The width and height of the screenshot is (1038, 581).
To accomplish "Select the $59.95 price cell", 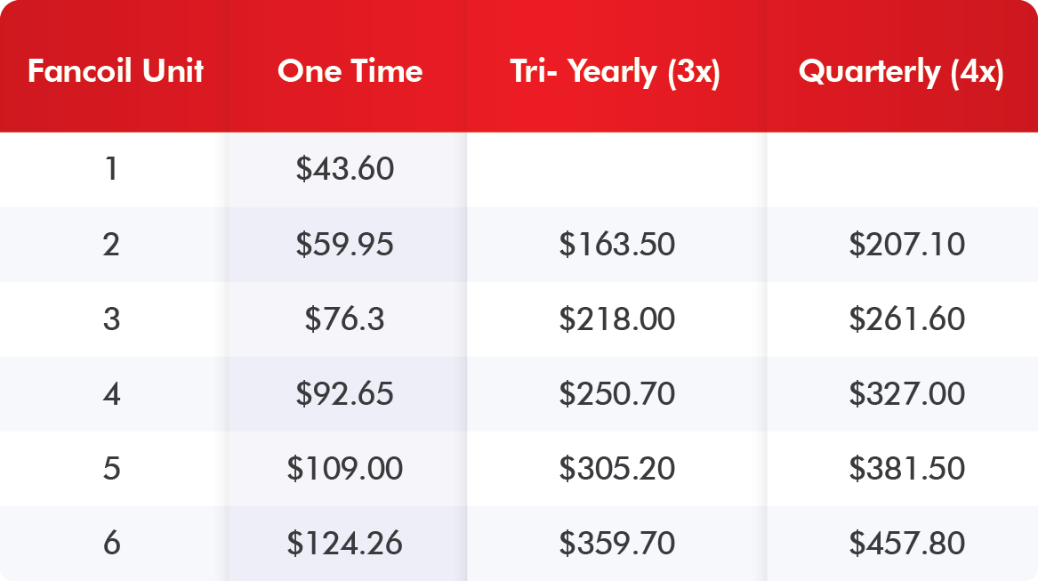I will [x=345, y=244].
